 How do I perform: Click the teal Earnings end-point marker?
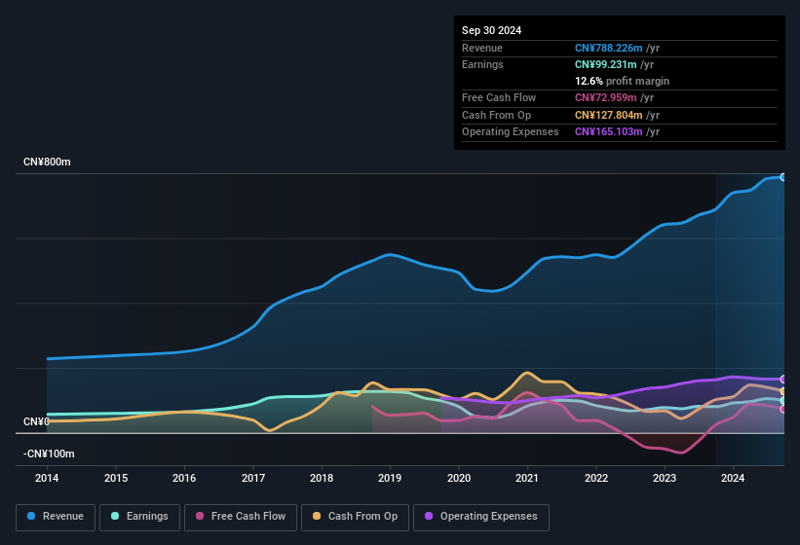[782, 401]
